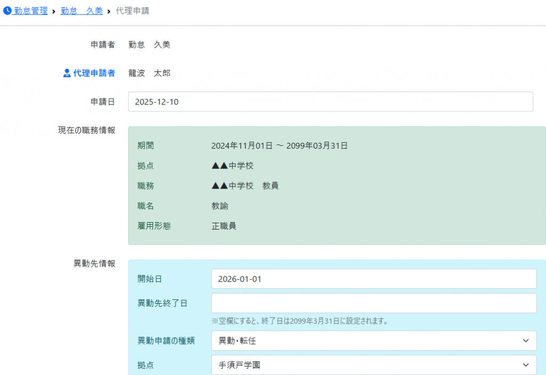546x375 pixels.
Task: Select the 期間 date range text
Action: coord(279,145)
